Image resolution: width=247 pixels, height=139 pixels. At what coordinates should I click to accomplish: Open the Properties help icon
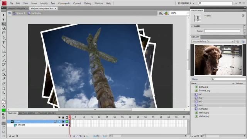tap(243, 15)
